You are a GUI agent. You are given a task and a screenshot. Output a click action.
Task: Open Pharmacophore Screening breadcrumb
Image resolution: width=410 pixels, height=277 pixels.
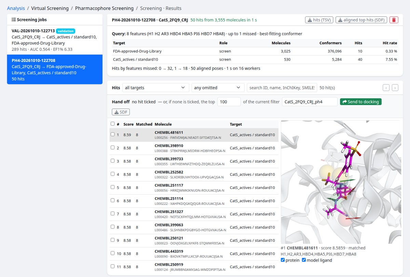[104, 8]
